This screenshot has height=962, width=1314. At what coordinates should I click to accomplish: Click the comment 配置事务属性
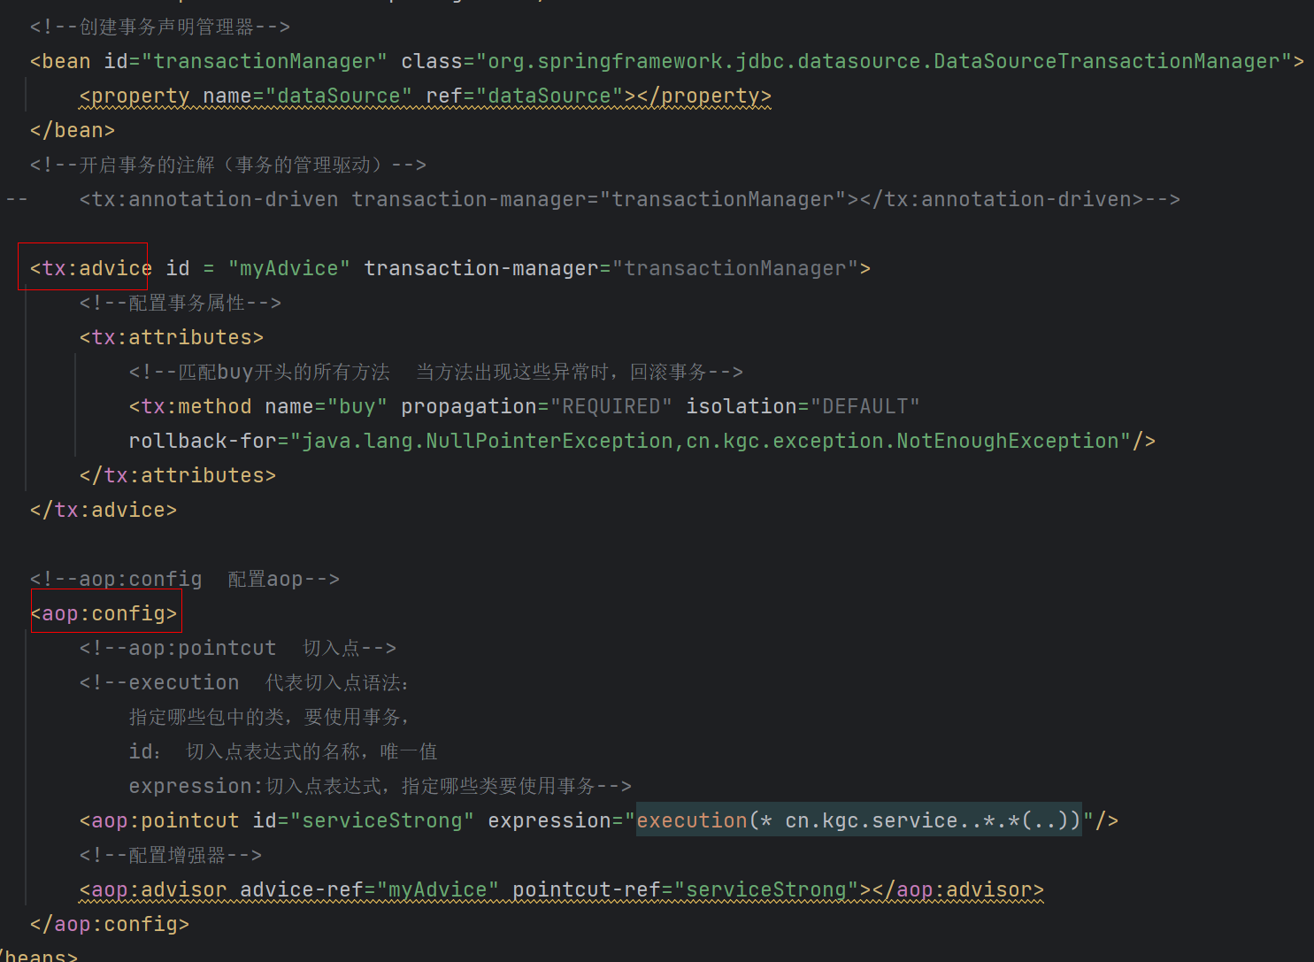(181, 303)
